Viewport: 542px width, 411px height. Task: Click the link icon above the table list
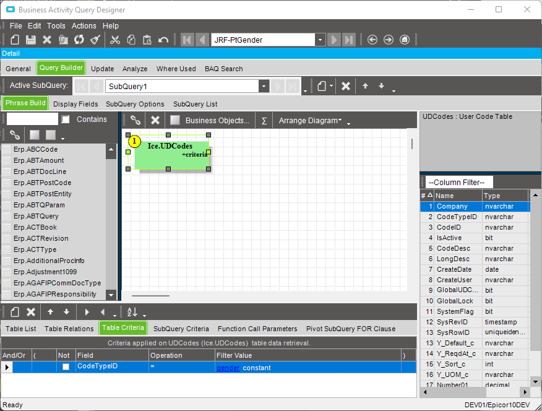(14, 134)
